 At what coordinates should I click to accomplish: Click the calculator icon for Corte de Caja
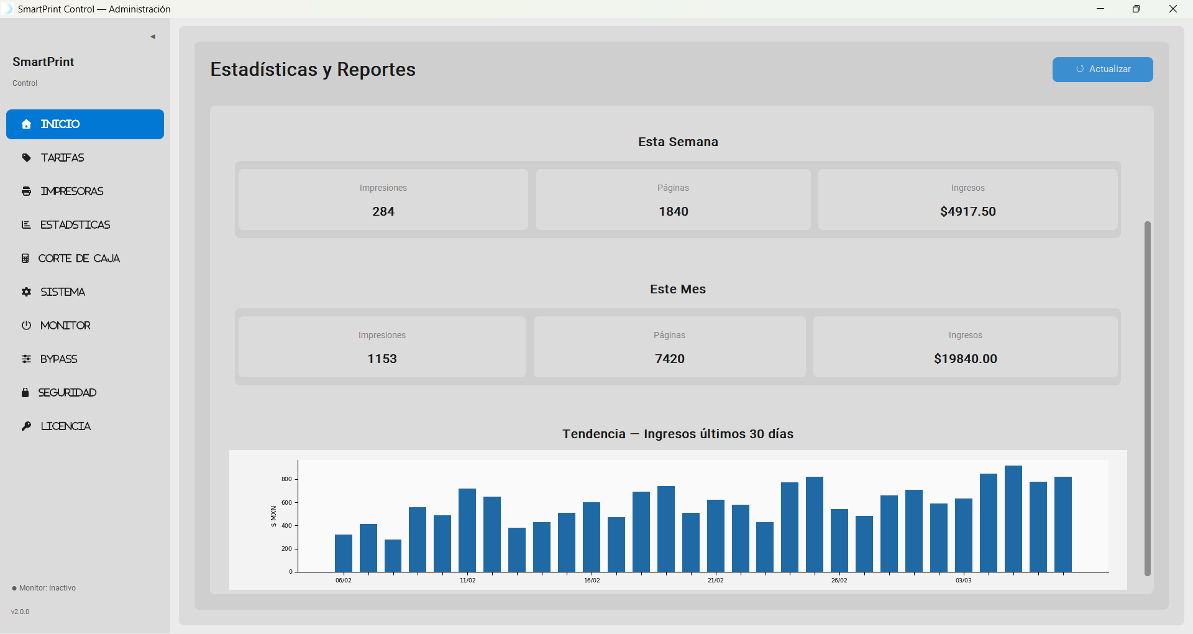coord(25,259)
